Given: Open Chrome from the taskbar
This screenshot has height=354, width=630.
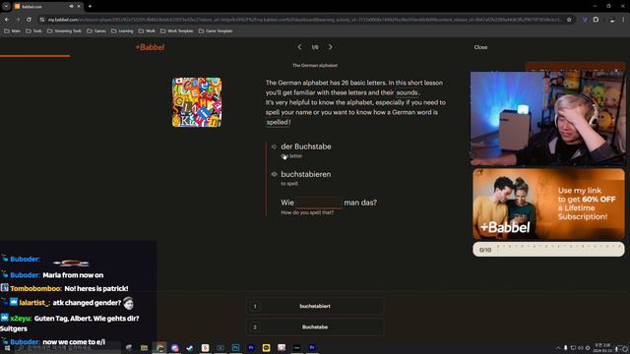Looking at the screenshot, I should (x=159, y=347).
